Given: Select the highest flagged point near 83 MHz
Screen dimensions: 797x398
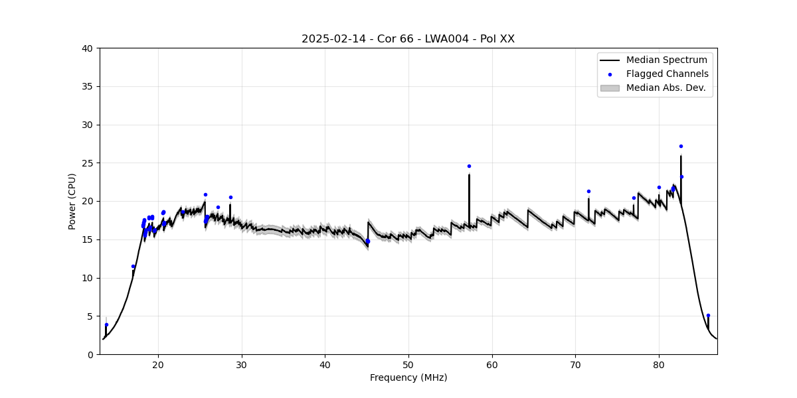Looking at the screenshot, I should tap(681, 146).
